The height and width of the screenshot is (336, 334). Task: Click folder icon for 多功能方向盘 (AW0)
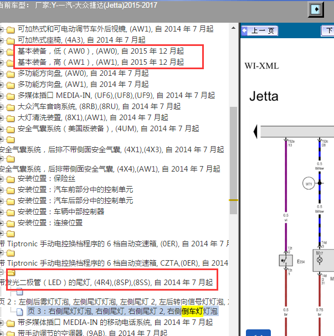tap(11, 74)
